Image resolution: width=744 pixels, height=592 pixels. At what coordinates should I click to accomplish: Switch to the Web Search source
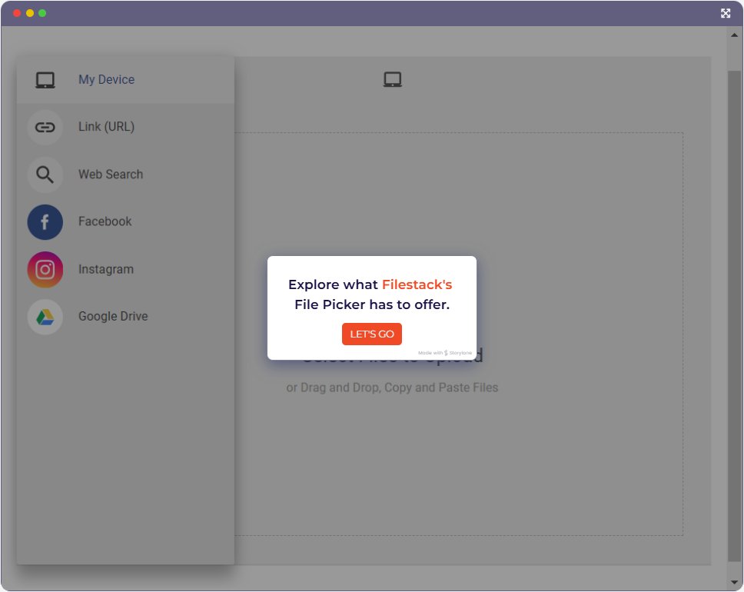109,175
